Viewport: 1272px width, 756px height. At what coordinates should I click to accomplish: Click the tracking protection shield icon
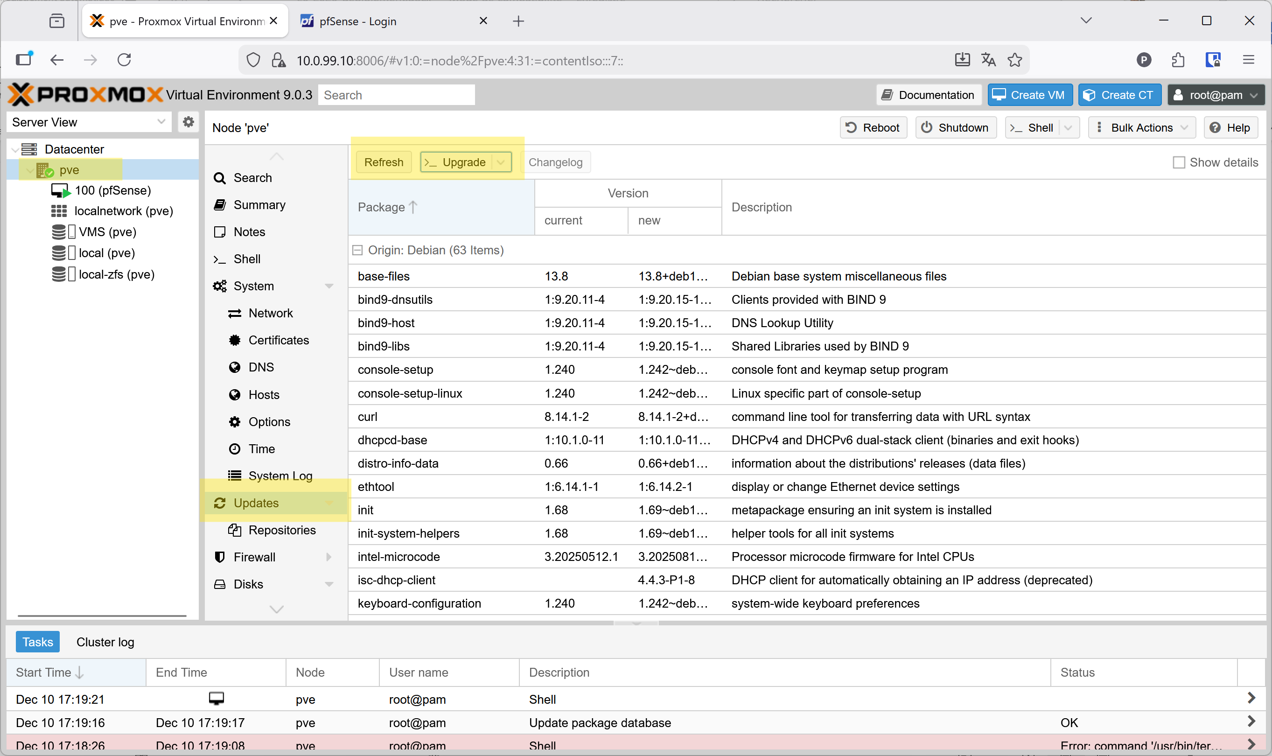[x=253, y=60]
